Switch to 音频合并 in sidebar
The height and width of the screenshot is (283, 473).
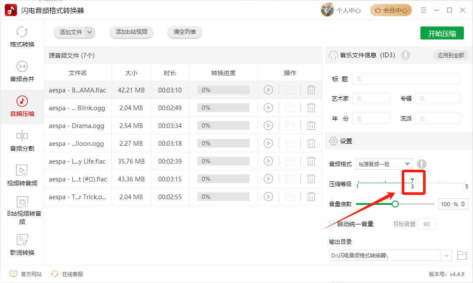[x=22, y=72]
